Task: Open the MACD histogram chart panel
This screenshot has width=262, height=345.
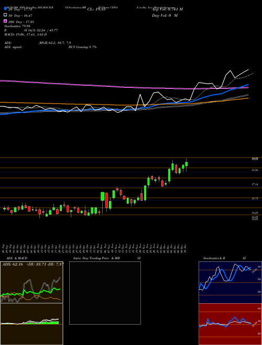Action: [31, 324]
